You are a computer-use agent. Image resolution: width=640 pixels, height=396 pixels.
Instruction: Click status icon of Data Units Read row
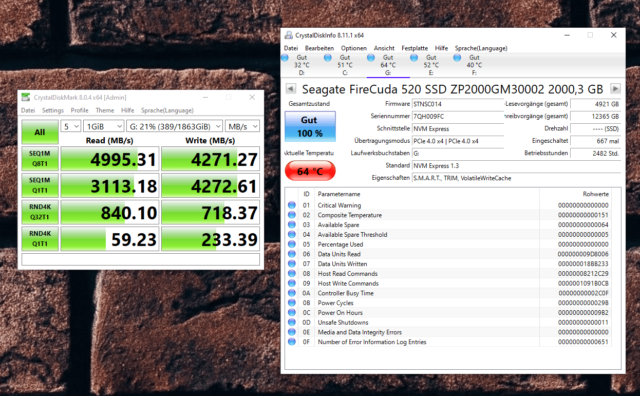(292, 254)
